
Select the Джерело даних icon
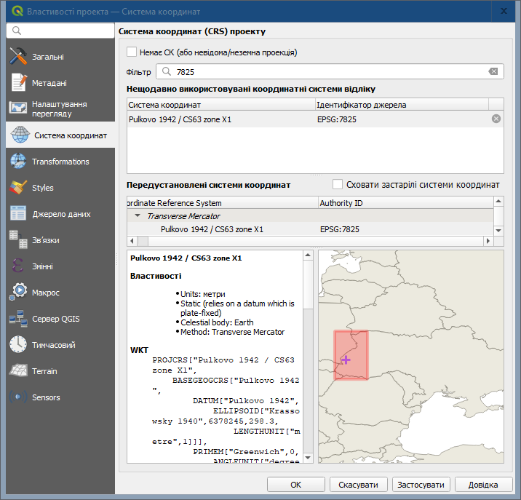[x=18, y=214]
